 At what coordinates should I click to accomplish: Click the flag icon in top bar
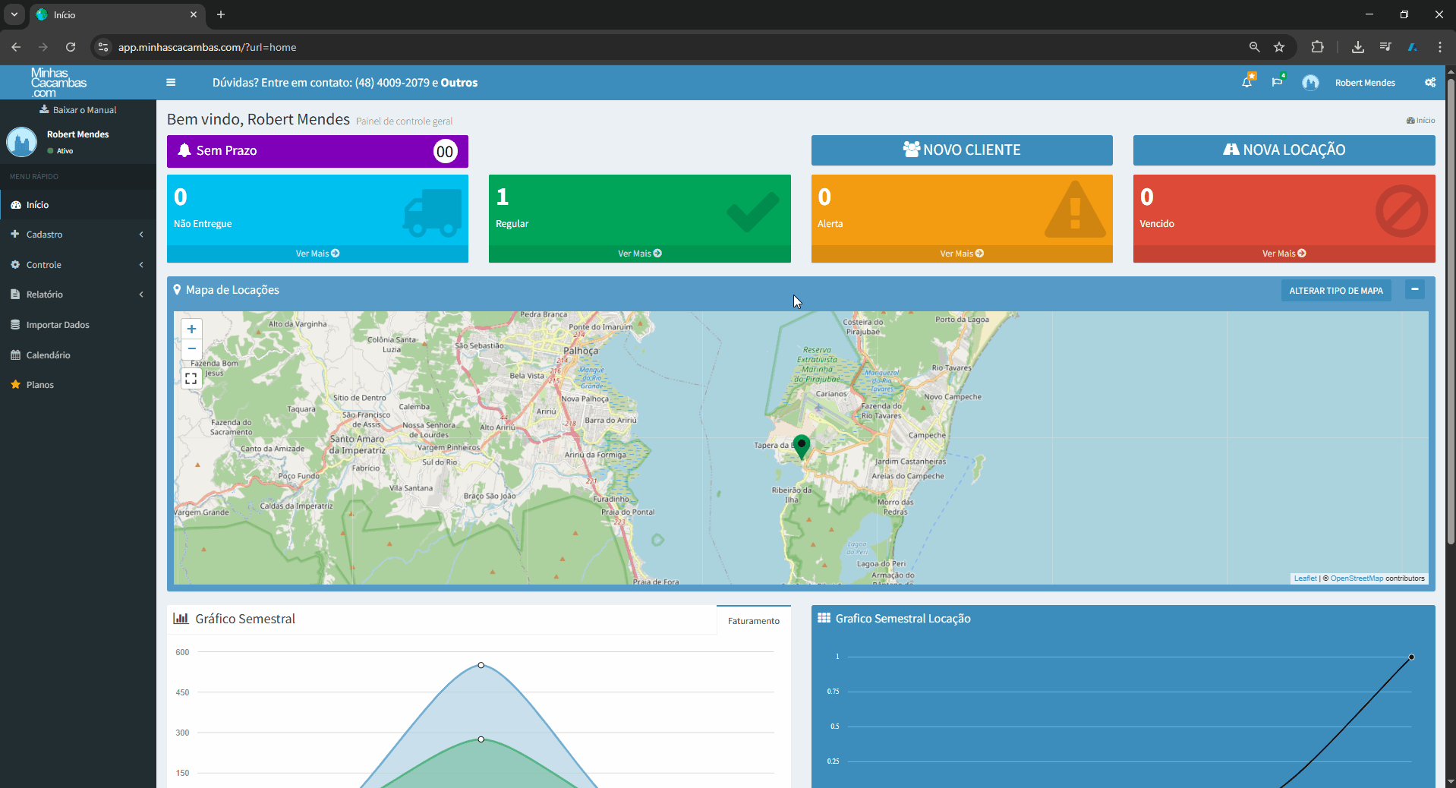click(1278, 81)
